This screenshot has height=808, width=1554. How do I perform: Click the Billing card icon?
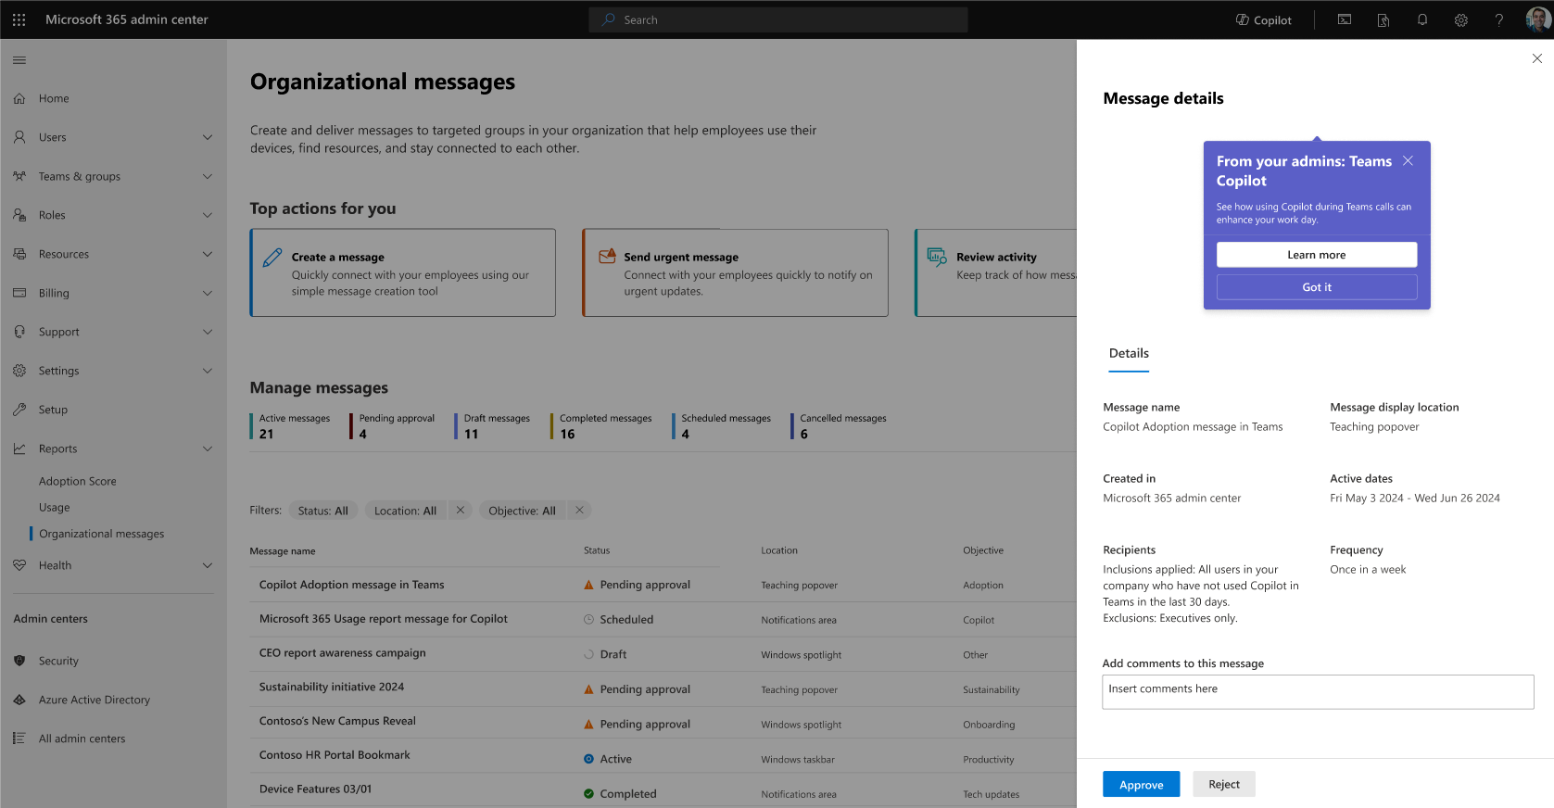click(19, 293)
